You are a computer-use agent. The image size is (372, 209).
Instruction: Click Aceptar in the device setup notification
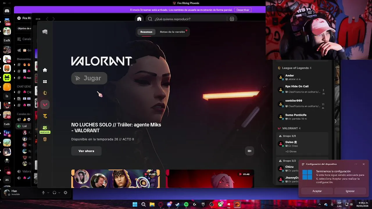click(x=317, y=191)
